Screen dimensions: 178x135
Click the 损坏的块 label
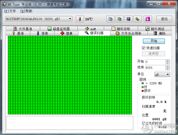(x=149, y=97)
